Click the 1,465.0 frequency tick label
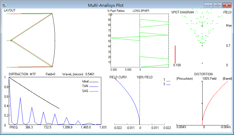 coord(86,127)
